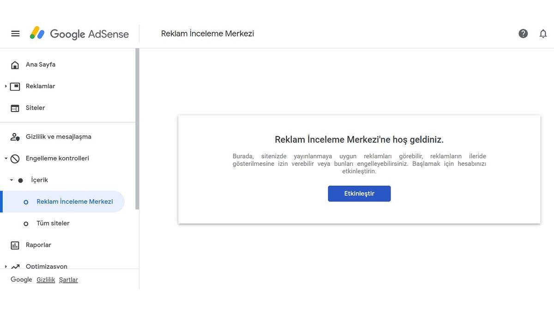This screenshot has width=554, height=311.
Task: Select the Tüm siteler radio item
Action: (26, 222)
